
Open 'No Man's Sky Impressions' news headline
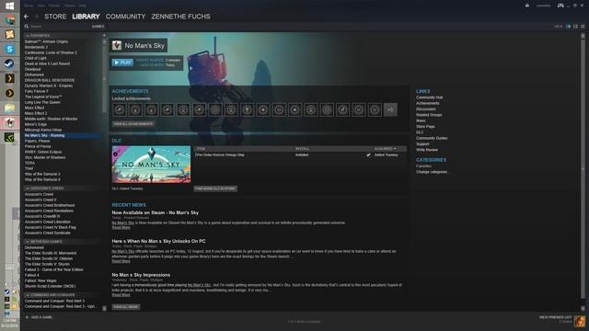141,275
